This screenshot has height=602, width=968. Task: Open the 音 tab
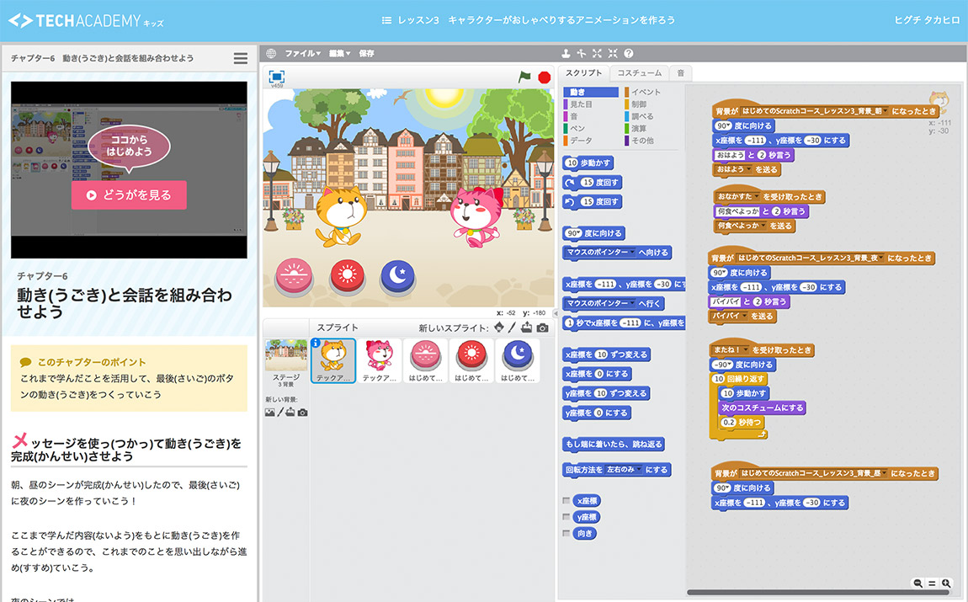680,73
